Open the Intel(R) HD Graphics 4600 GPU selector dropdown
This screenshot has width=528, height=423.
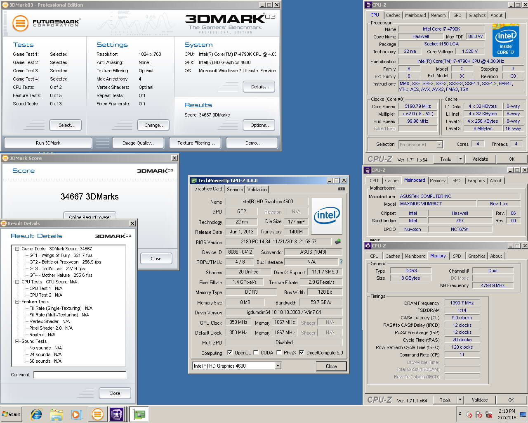coord(278,366)
